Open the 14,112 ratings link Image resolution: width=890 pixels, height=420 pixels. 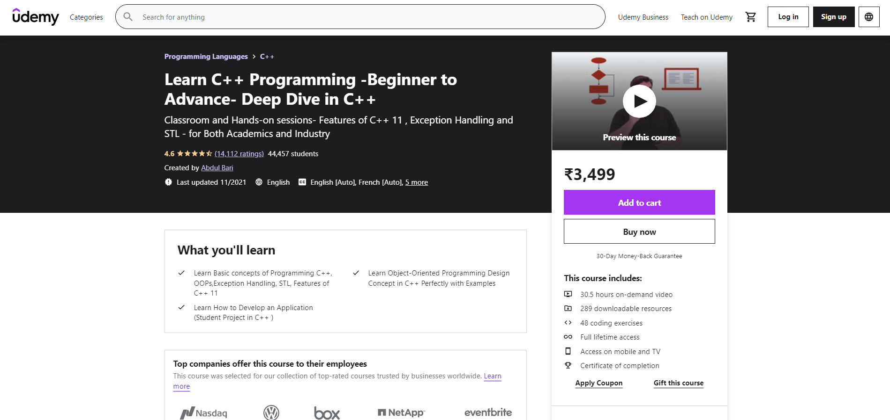click(x=239, y=154)
